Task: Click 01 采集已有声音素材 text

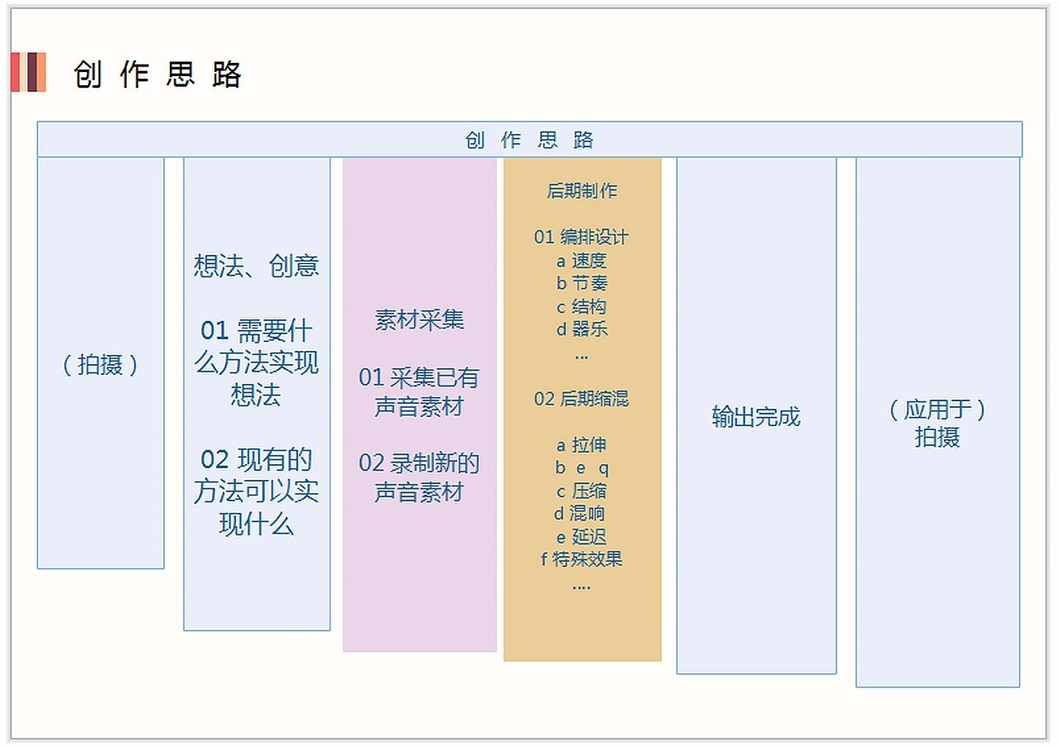Action: [419, 392]
